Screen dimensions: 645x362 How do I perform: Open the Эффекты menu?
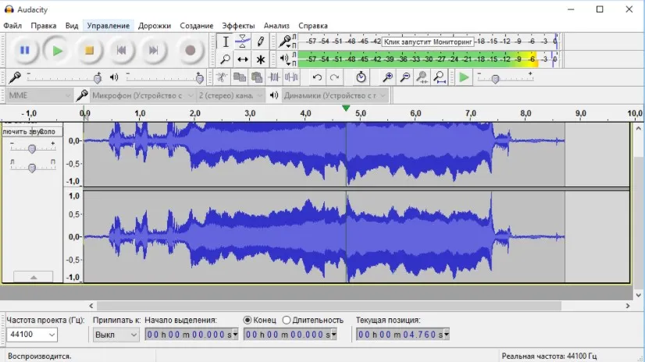[238, 26]
